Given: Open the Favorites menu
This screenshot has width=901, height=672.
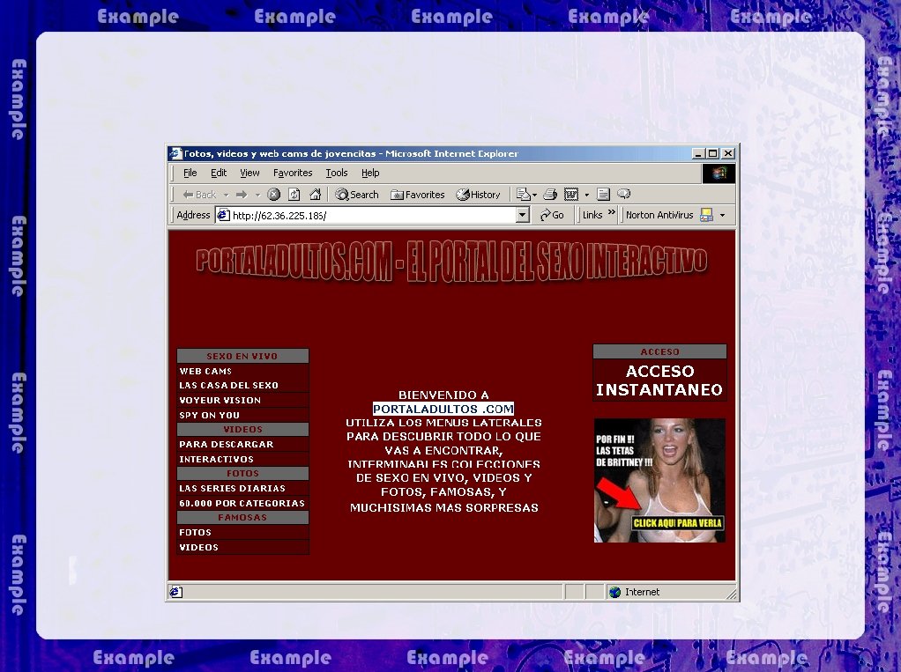Looking at the screenshot, I should (x=293, y=173).
